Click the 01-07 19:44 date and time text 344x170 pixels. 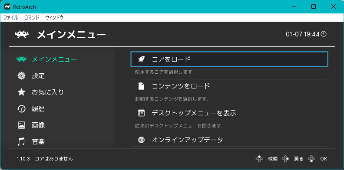[303, 34]
